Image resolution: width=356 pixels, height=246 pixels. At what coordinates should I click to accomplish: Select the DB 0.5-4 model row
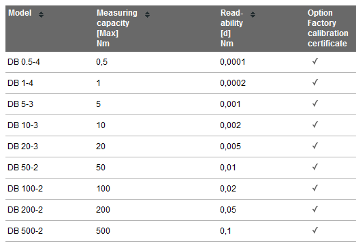[181, 62]
